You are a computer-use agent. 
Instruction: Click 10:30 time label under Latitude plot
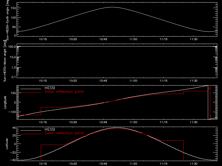(x=73, y=164)
